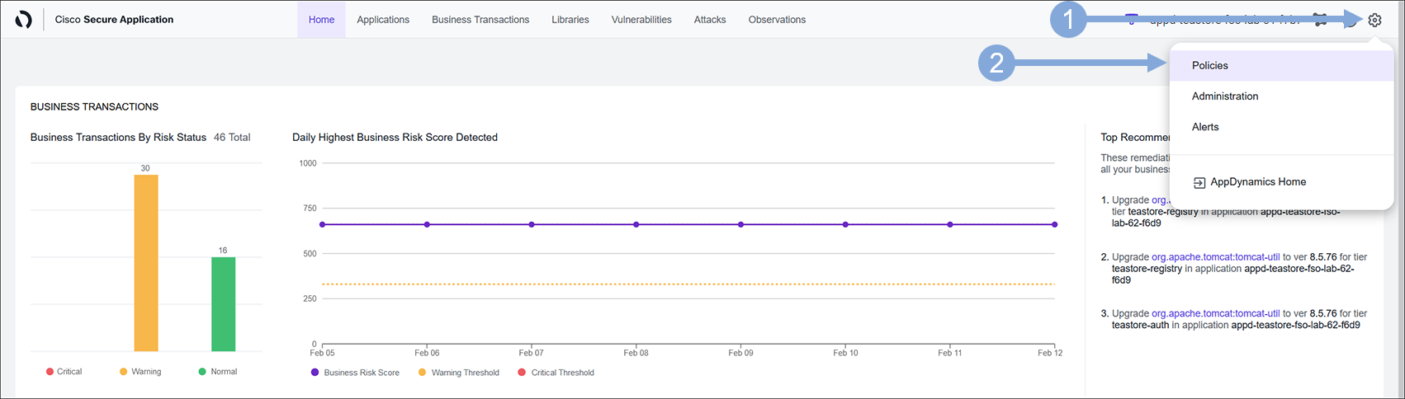Toggle Business Risk Score legend item
Viewport: 1405px width, 399px height.
(355, 373)
